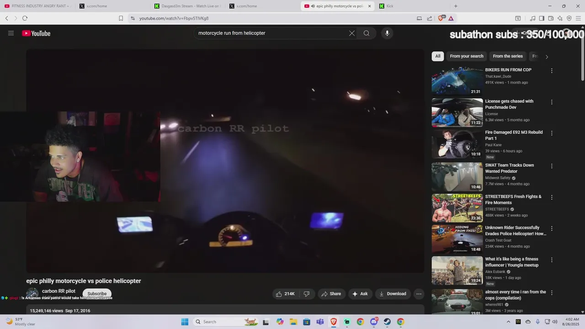Open a new browser tab
585x329 pixels.
click(456, 6)
